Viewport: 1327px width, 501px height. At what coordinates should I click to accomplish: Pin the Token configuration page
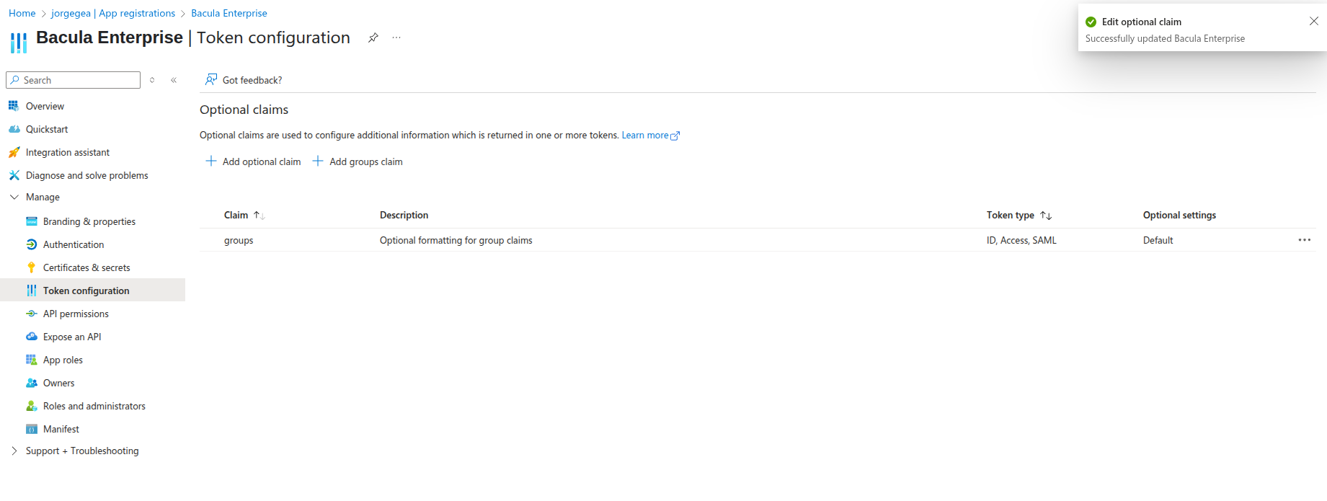click(373, 37)
